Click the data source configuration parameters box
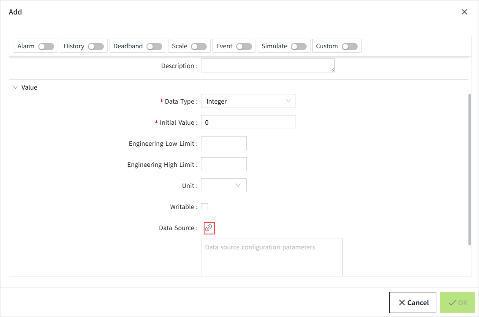 (272, 257)
